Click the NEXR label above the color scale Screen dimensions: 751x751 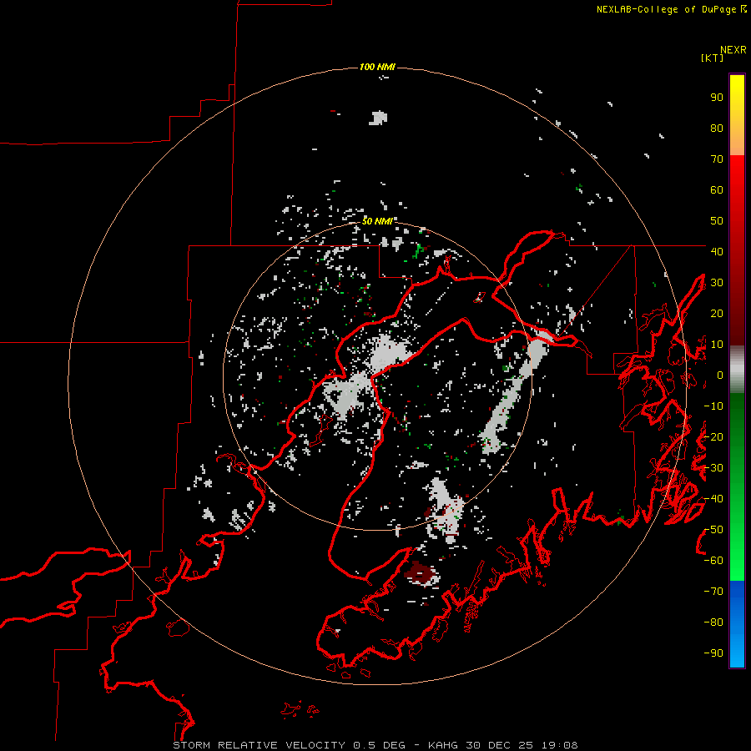pyautogui.click(x=733, y=50)
